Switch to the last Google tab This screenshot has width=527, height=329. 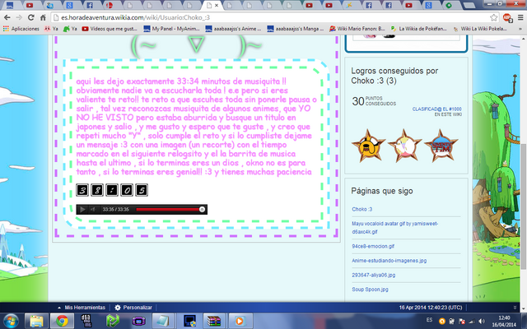tap(428, 5)
